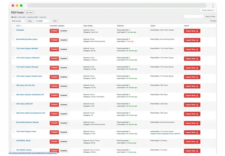The image size is (225, 156).
Task: Open The Center Square Crime feed link
Action: click(27, 131)
